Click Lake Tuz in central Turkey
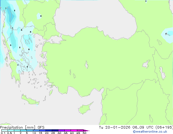The width and height of the screenshot is (173, 134). click(x=87, y=65)
